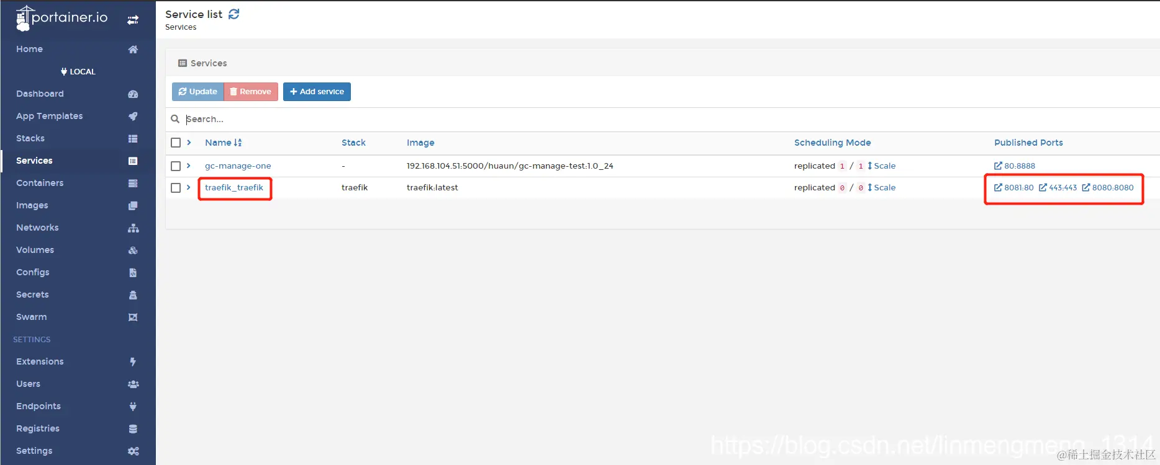Click the Containers server icon
Image resolution: width=1160 pixels, height=465 pixels.
point(133,183)
